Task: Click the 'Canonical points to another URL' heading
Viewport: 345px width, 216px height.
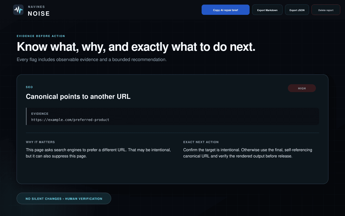Action: pyautogui.click(x=78, y=96)
